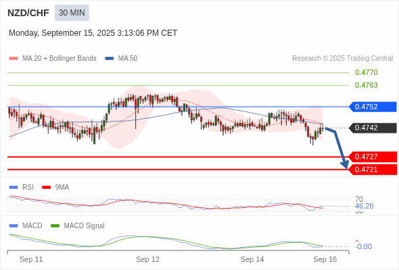Image resolution: width=399 pixels, height=270 pixels.
Task: Select the 0.4721 red support tag
Action: pyautogui.click(x=372, y=169)
